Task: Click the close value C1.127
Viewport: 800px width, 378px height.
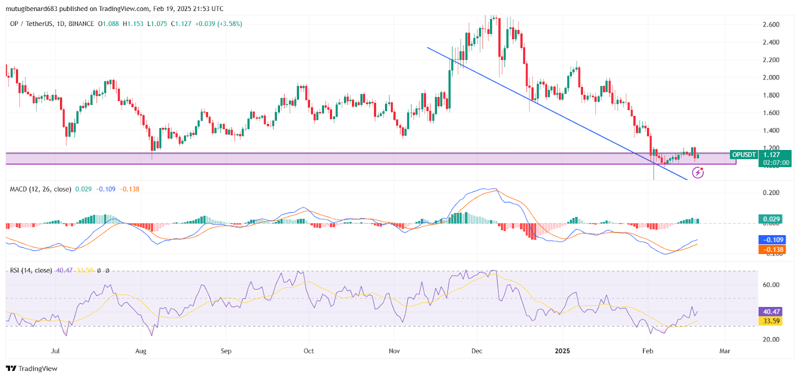Action: pos(181,23)
